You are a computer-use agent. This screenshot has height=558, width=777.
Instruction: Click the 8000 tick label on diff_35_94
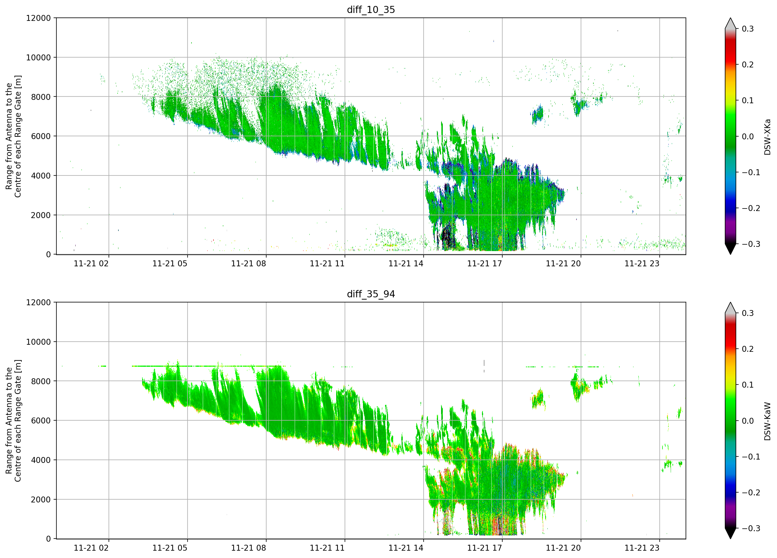(41, 381)
